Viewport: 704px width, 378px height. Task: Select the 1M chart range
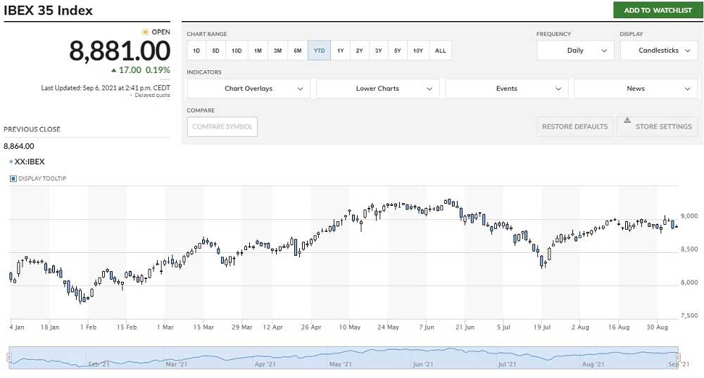click(258, 51)
